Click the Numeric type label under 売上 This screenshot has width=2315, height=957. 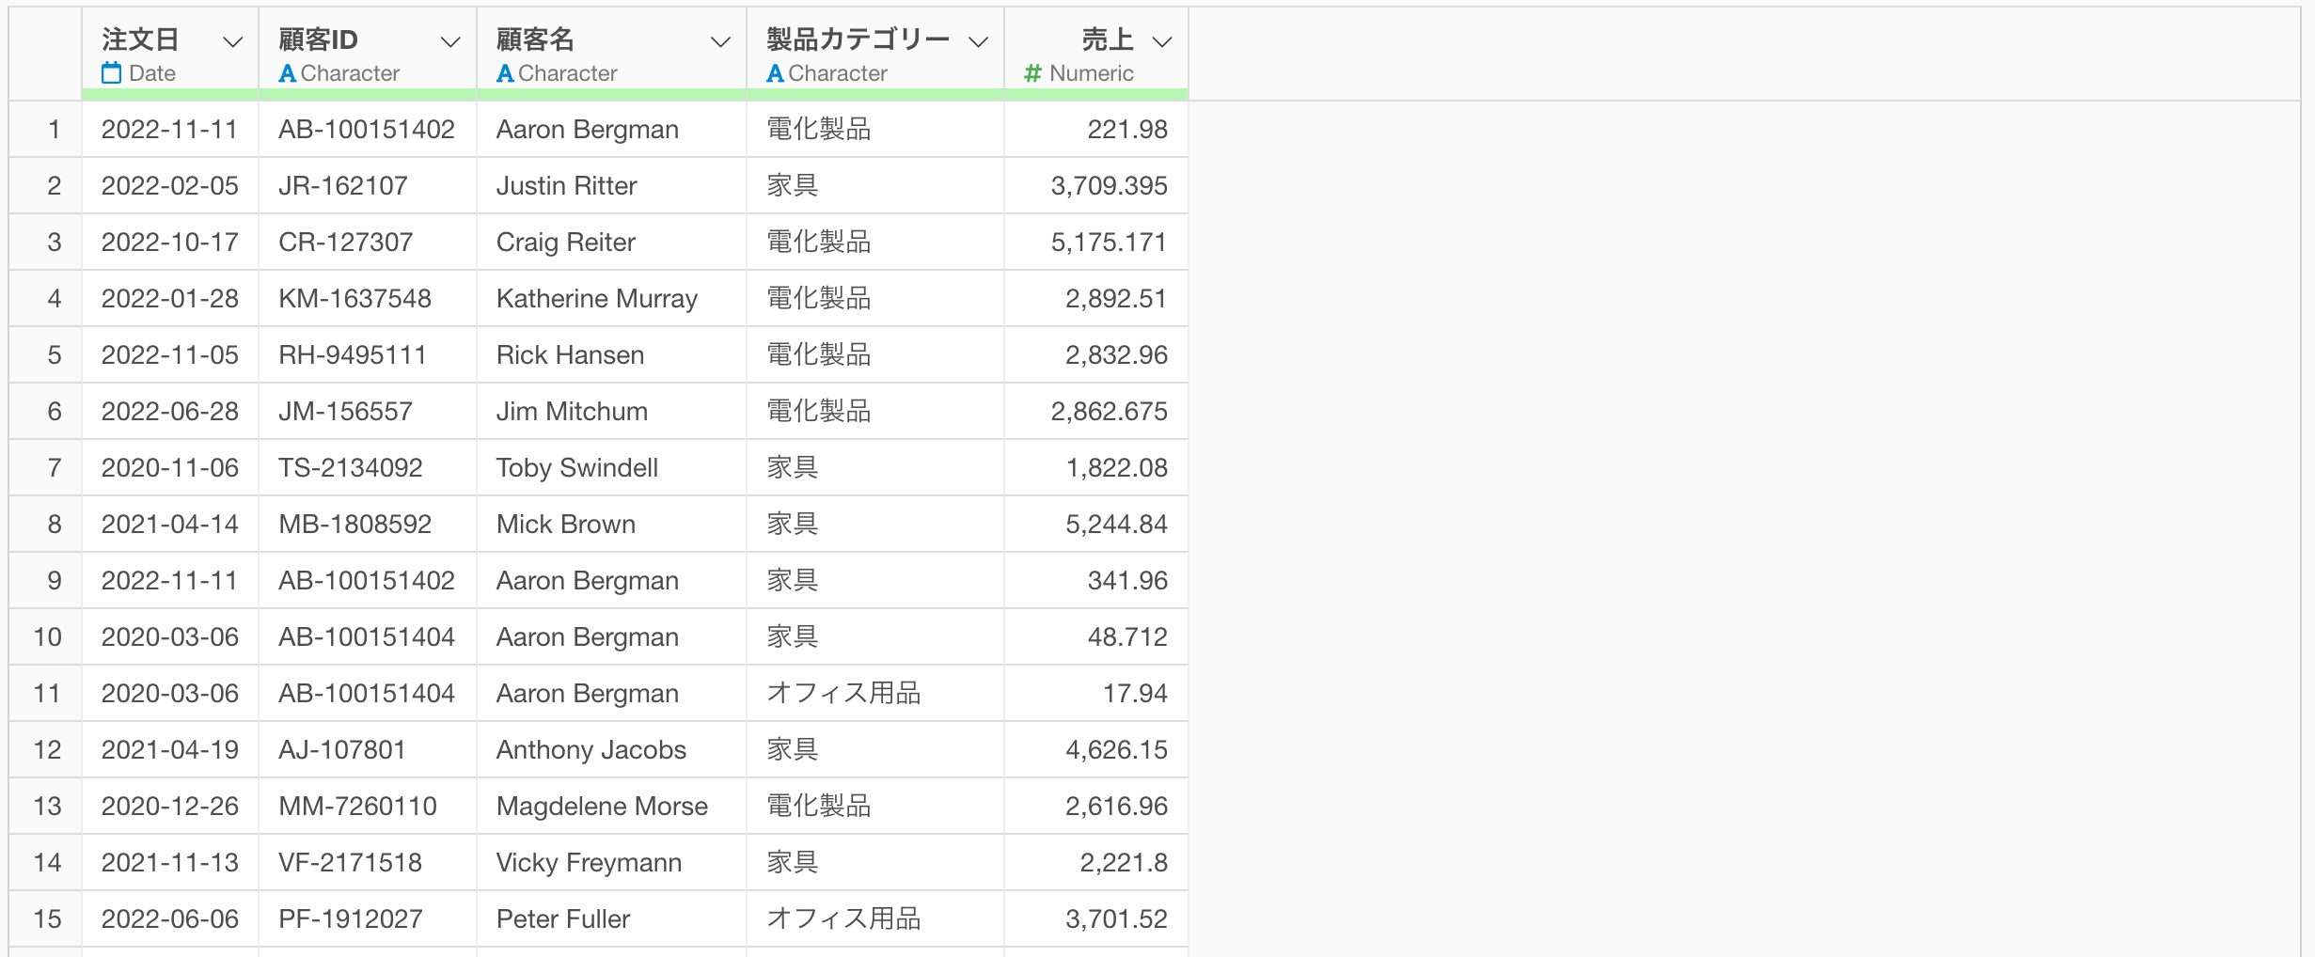[1092, 73]
